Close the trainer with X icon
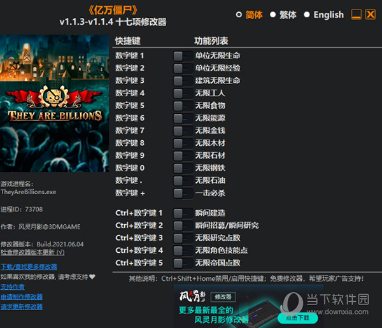 371,15
